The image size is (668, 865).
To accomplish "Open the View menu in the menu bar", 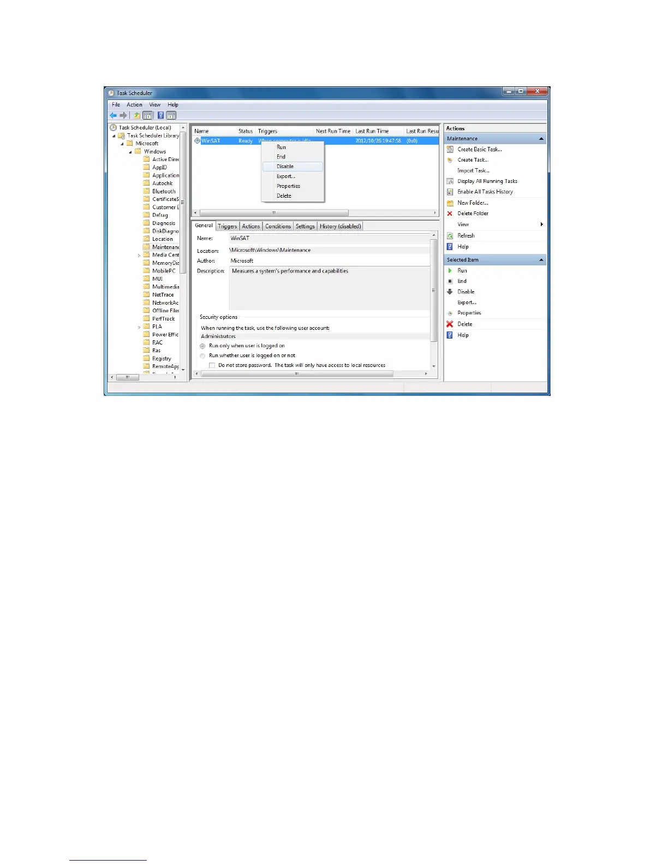I will coord(155,105).
